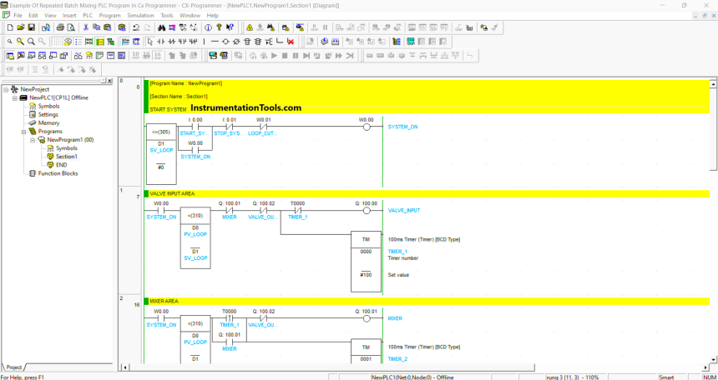718x380 pixels.
Task: Click the 'VALVE INPUT AREA' rung comment
Action: point(170,194)
